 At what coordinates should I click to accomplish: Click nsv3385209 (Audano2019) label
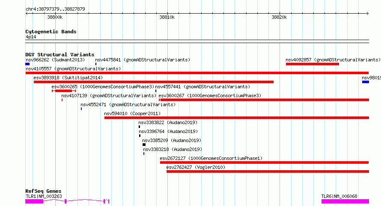click(x=172, y=140)
